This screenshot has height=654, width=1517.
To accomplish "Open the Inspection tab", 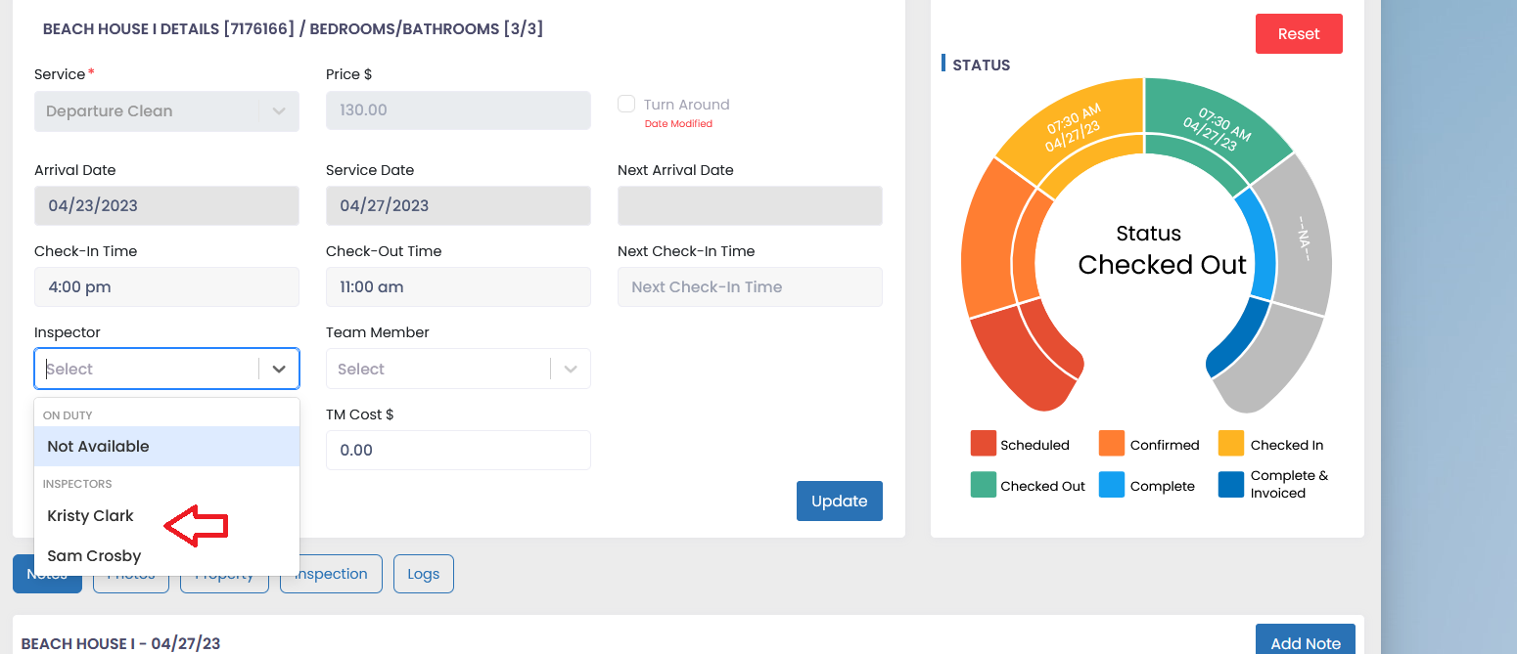I will pyautogui.click(x=330, y=574).
